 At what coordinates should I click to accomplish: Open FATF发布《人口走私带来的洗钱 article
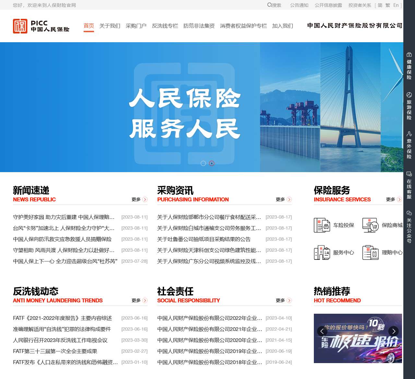coord(65,362)
